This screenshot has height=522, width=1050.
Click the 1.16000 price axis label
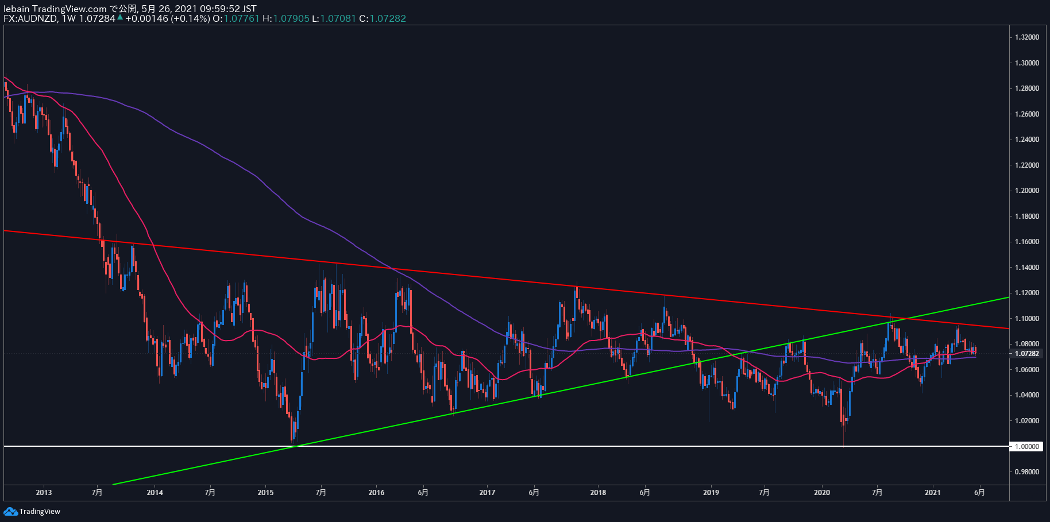pyautogui.click(x=1027, y=242)
